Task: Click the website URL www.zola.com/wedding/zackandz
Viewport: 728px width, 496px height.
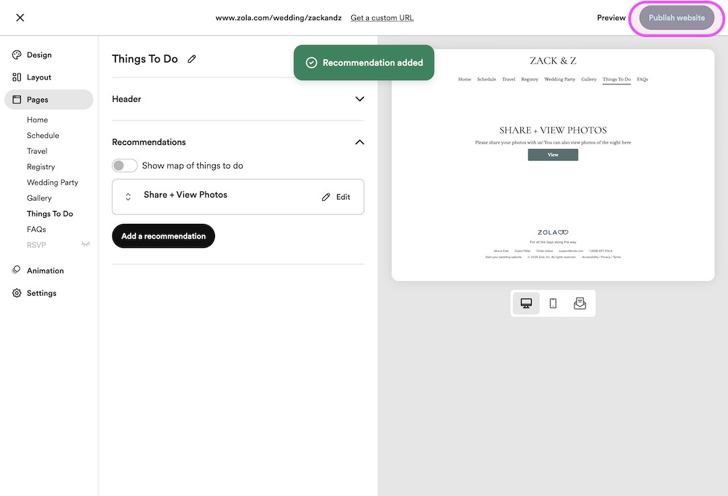Action: 278,18
